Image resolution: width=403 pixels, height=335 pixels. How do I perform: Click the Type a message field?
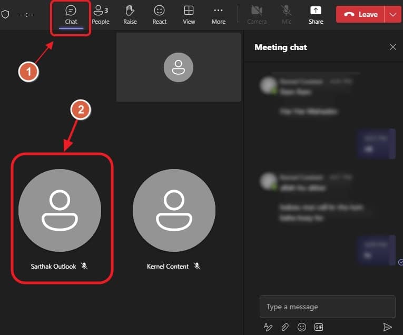328,307
